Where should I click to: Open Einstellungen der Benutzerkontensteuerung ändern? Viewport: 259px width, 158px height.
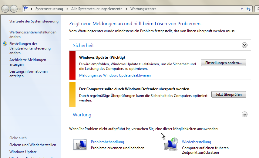point(30,48)
